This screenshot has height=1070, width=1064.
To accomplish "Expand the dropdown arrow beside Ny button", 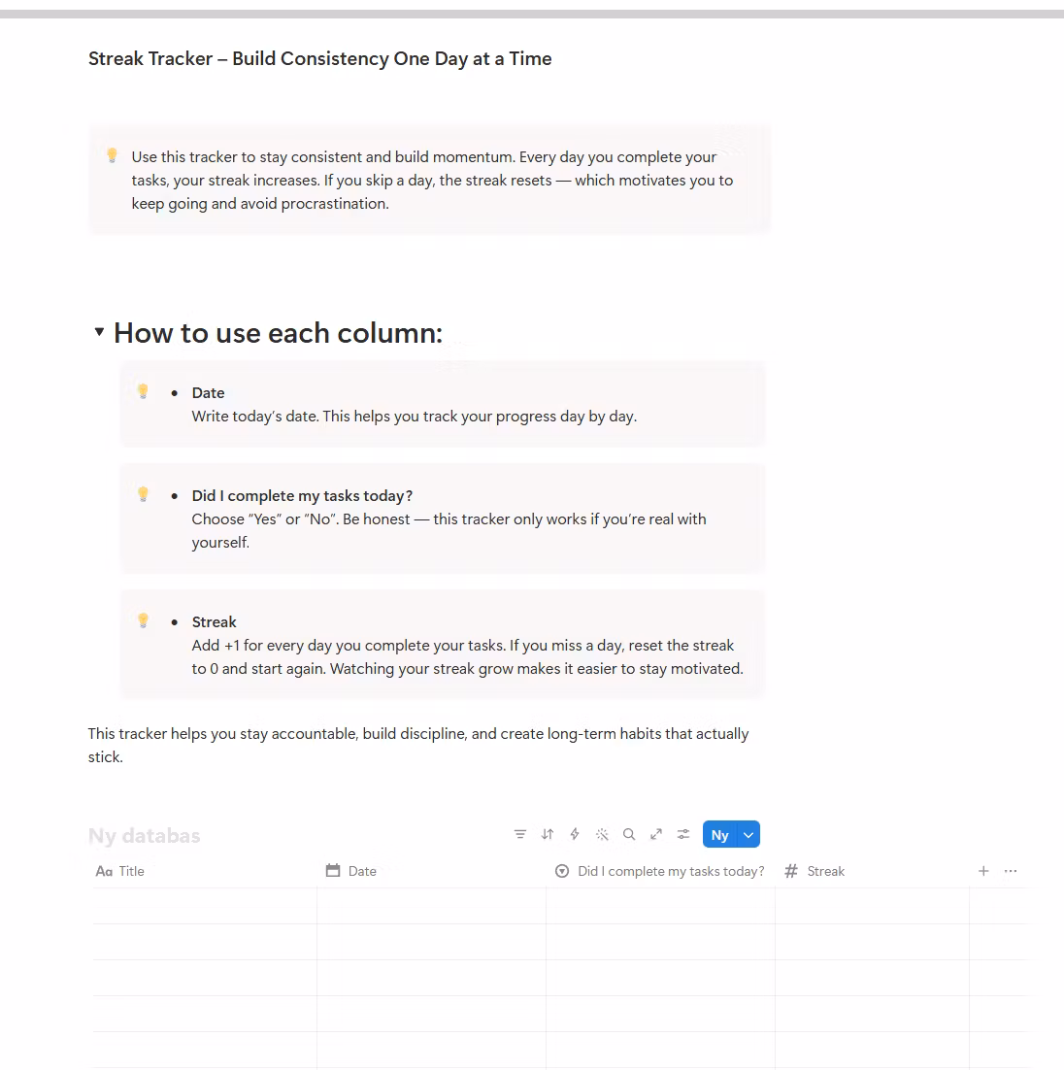I will point(748,835).
